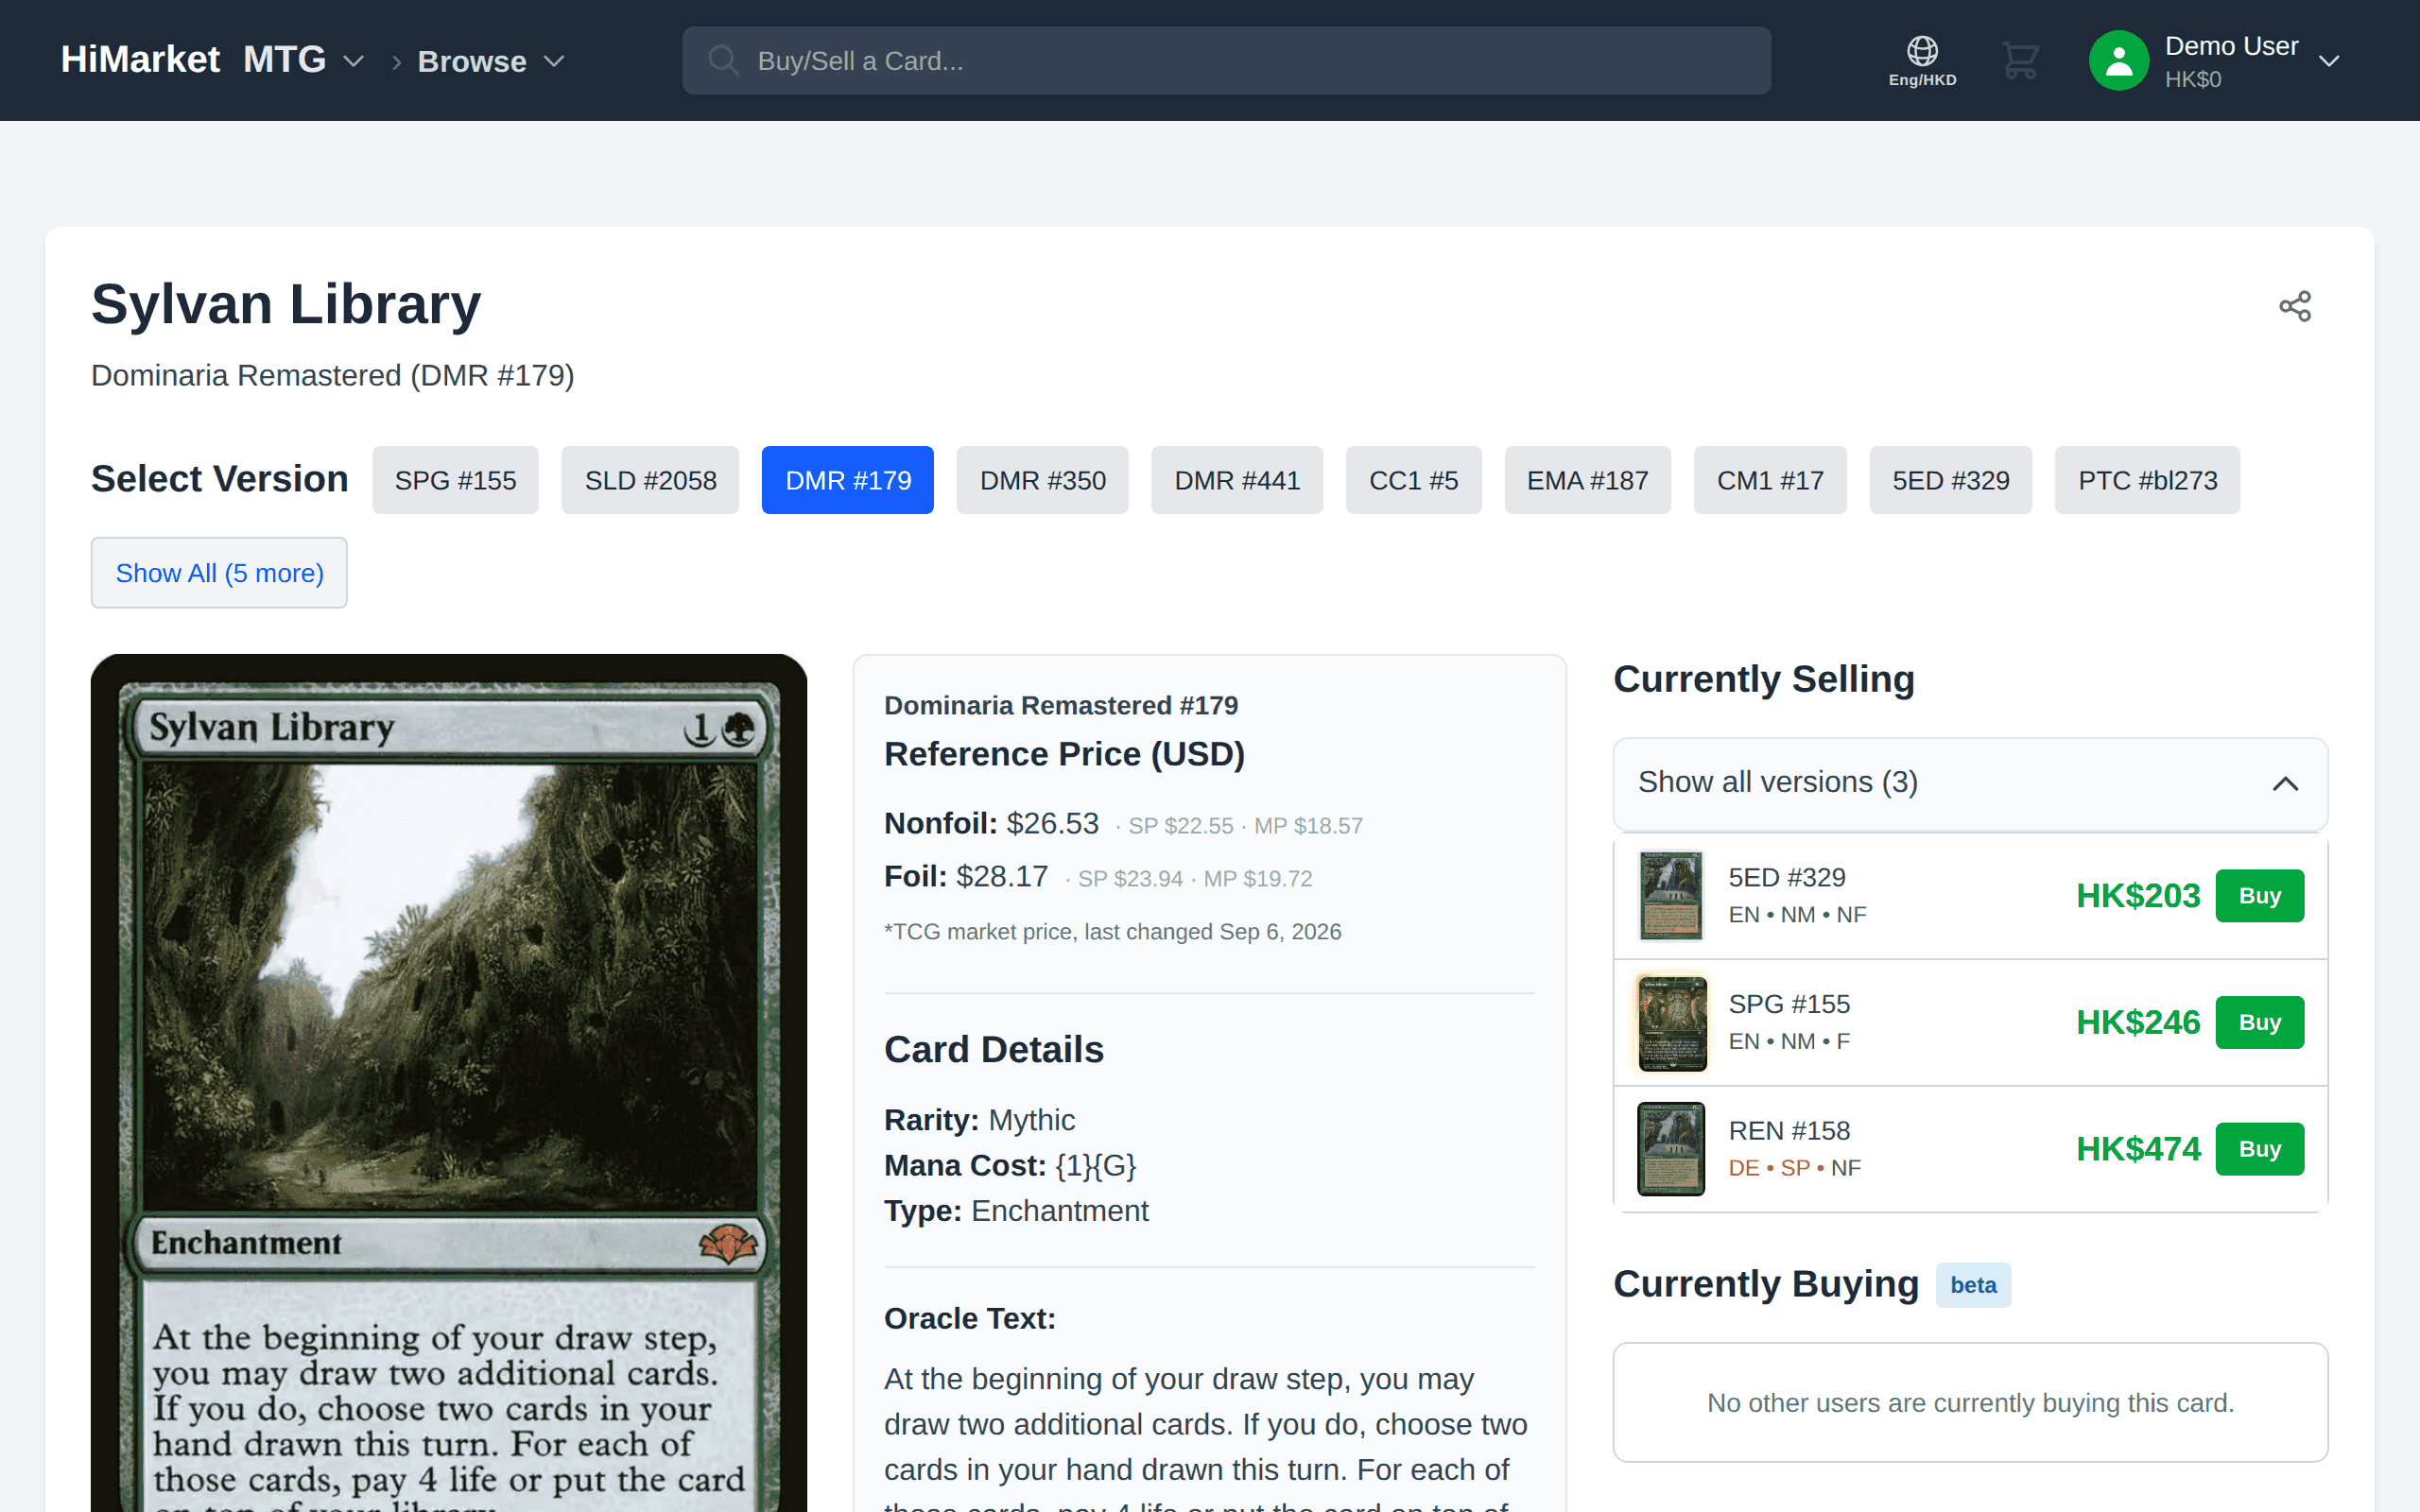Screen dimensions: 2420x1512
Task: Collapse the Show all versions (3) panel
Action: click(x=1970, y=783)
